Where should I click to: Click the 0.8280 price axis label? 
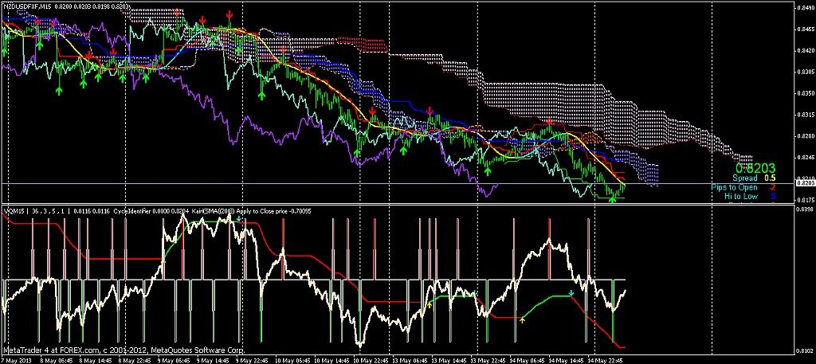tap(805, 136)
